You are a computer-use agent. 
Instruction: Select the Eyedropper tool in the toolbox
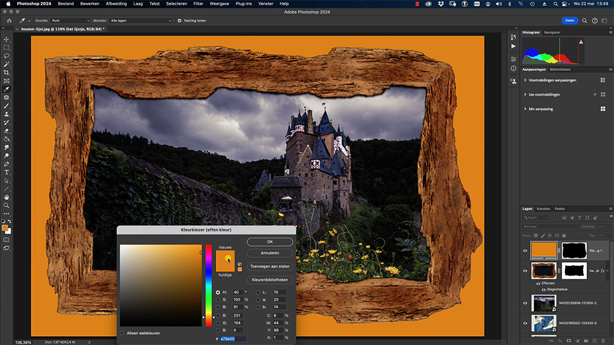click(6, 89)
